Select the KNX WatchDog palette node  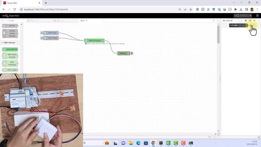click(x=10, y=63)
